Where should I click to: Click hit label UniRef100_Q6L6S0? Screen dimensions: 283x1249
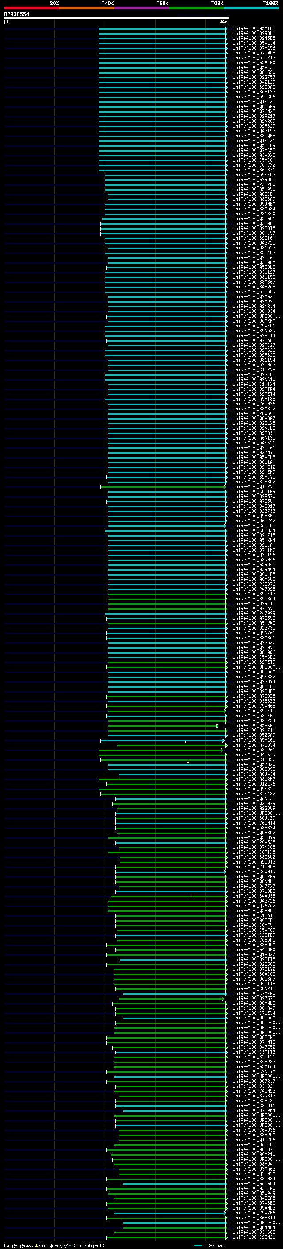point(254,72)
